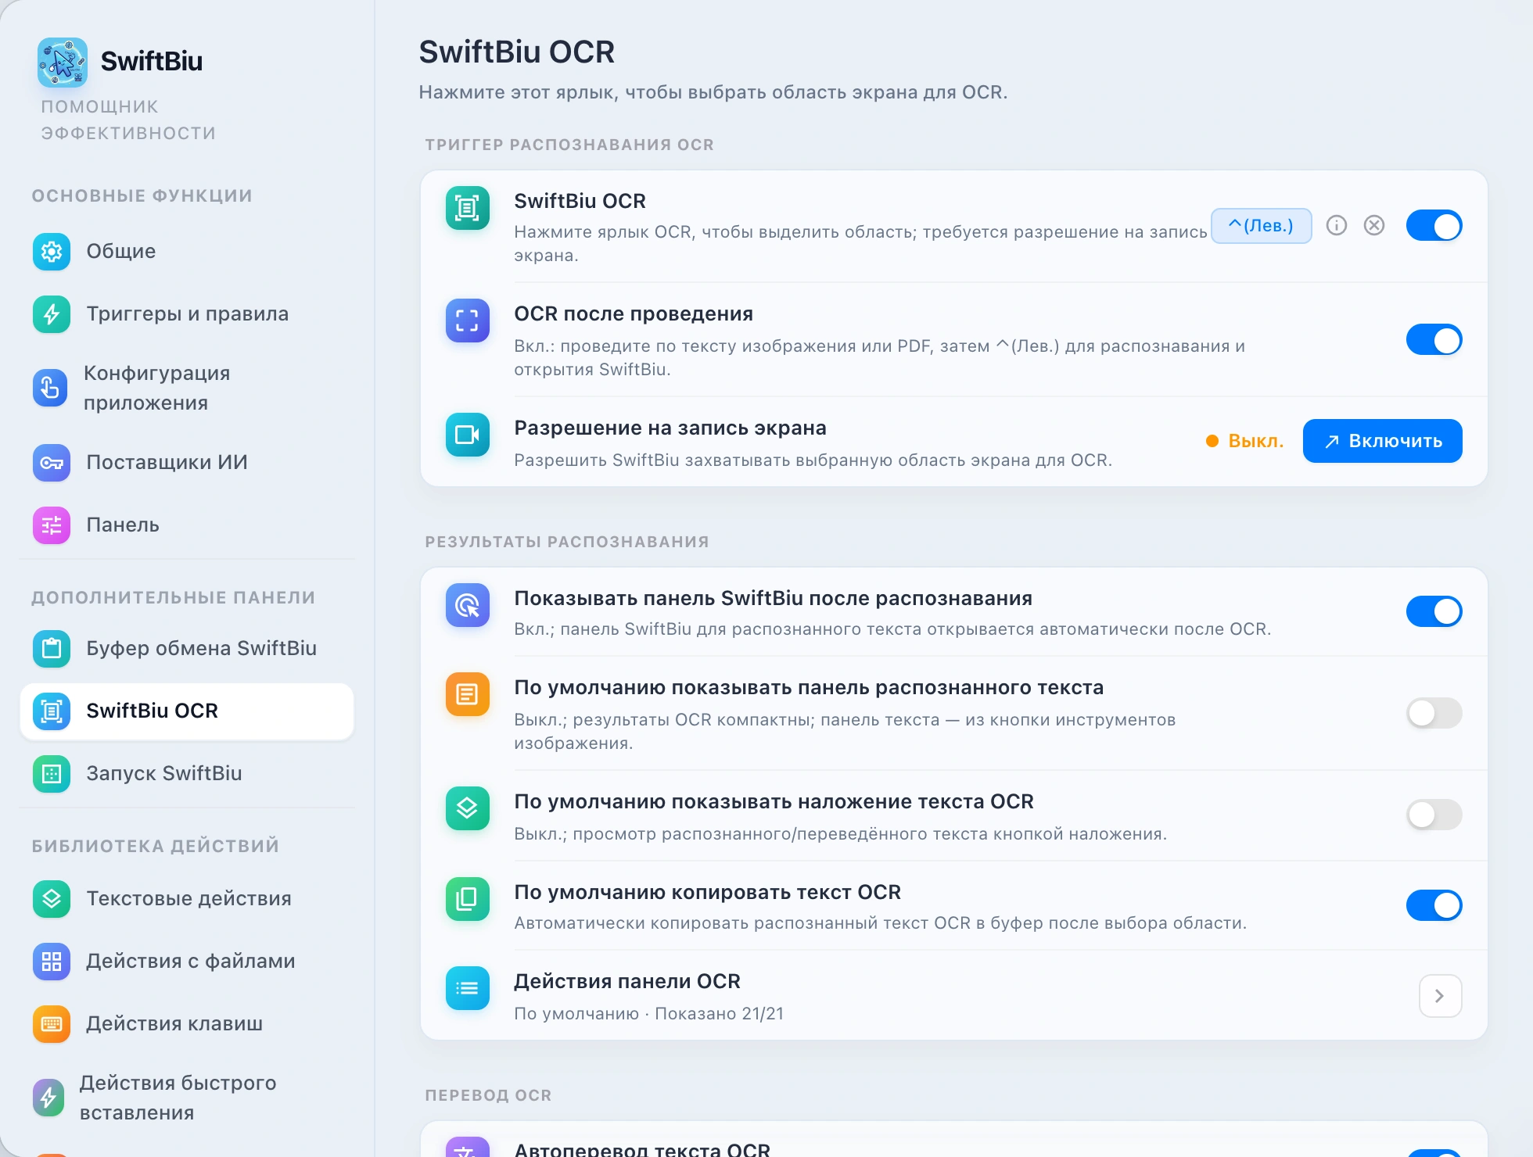Click the Разрешение на запись экрана title
Viewport: 1533px width, 1157px height.
point(670,428)
